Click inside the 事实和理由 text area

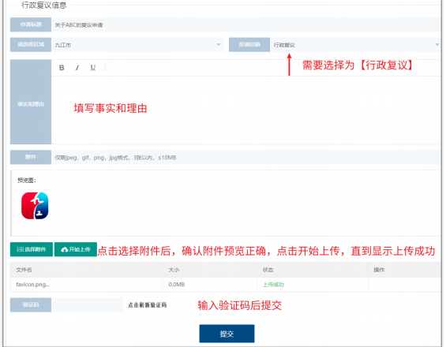(245, 110)
